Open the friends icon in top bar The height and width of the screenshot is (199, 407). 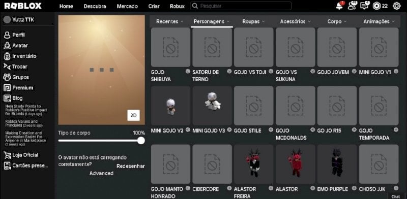(x=352, y=6)
